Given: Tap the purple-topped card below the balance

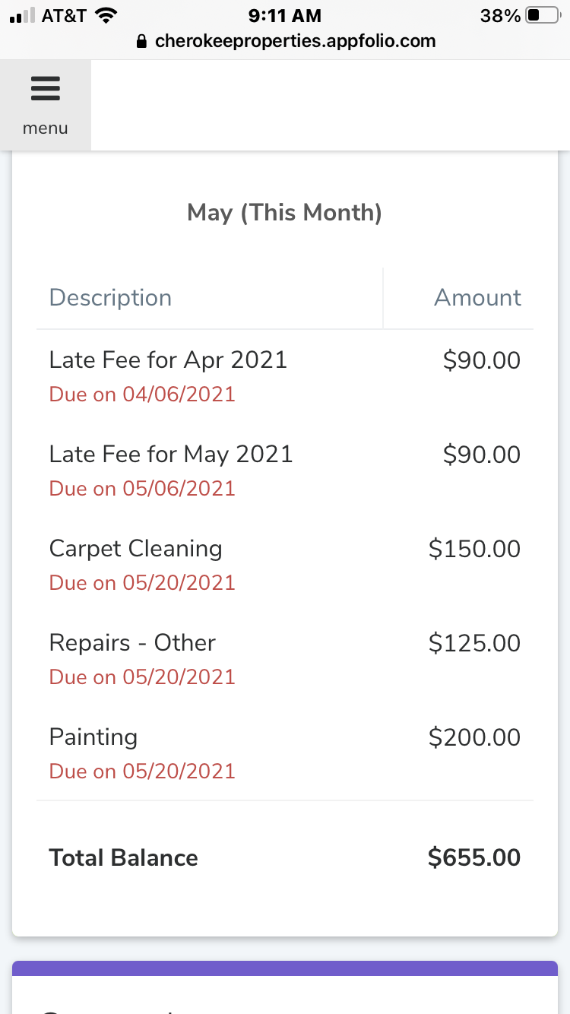Looking at the screenshot, I should 285,987.
